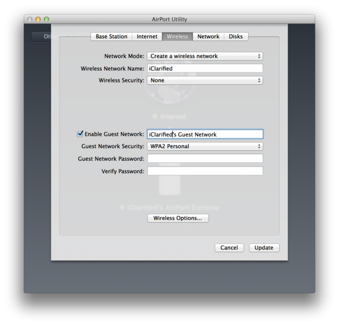Click the Cancel button
Screen dimensions: 339x326
229,248
